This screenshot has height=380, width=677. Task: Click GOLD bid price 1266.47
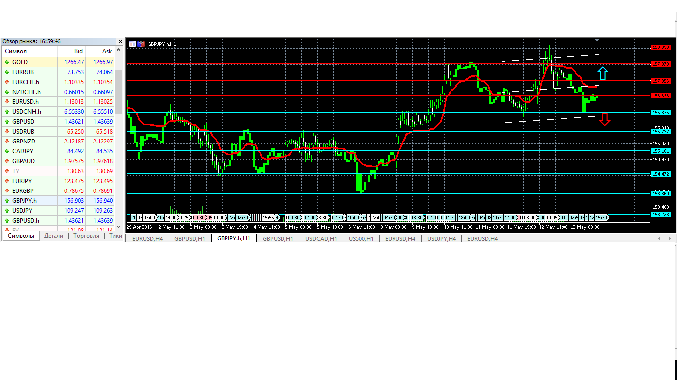coord(74,62)
